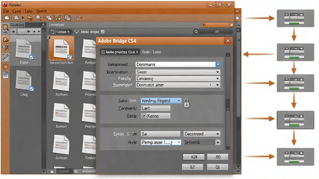Open the Eie menu
This screenshot has width=319, height=179.
tap(6, 11)
